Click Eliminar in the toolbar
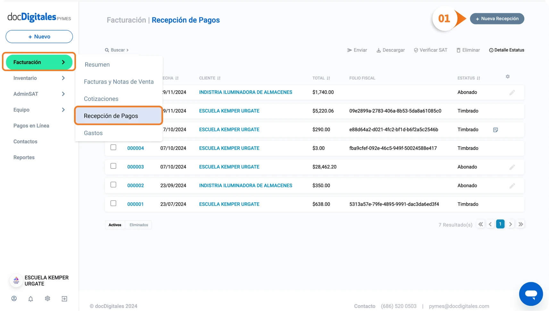 click(x=468, y=50)
